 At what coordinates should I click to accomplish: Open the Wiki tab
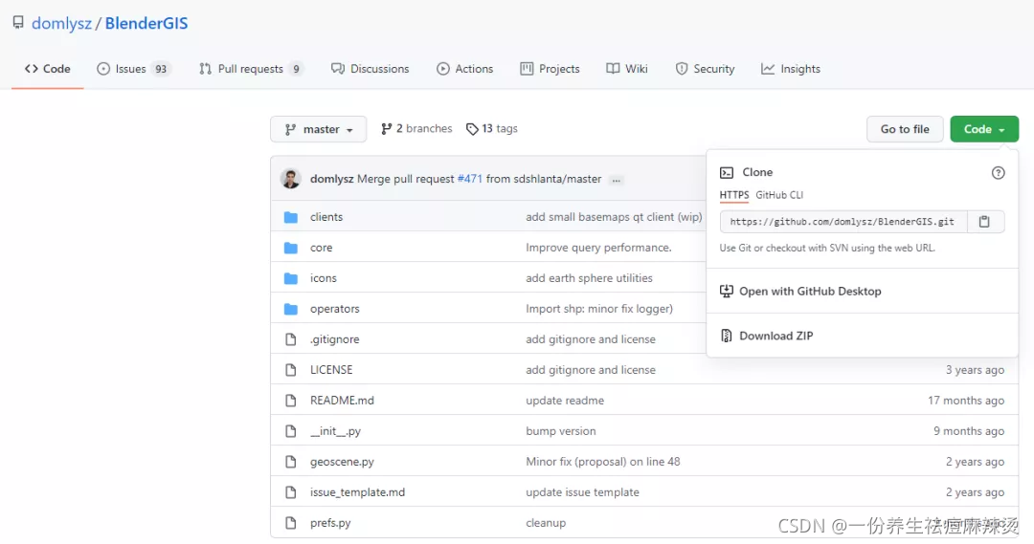coord(627,69)
